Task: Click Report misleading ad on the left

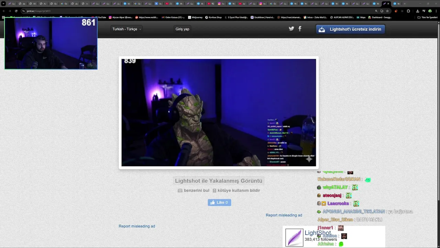Action: coord(137,226)
